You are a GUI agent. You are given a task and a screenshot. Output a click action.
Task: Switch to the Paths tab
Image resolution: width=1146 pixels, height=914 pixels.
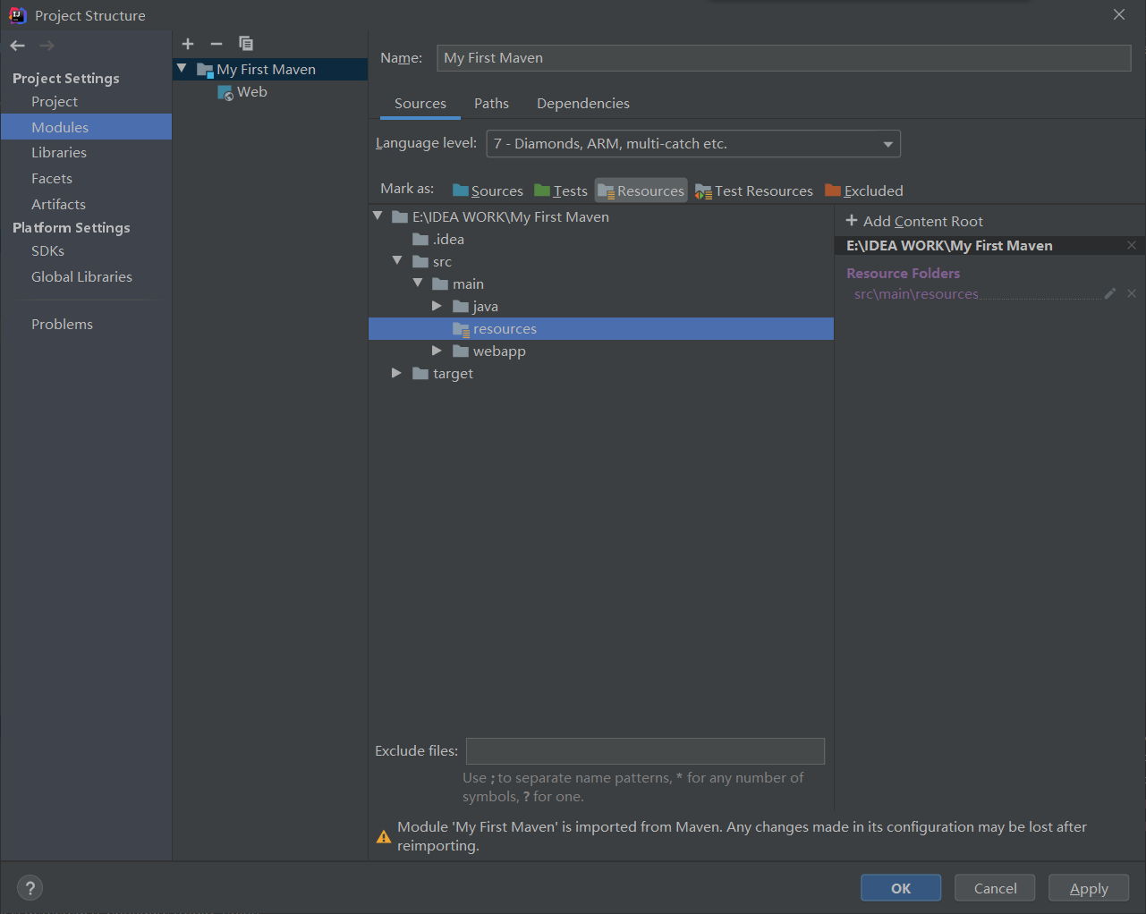pos(491,104)
